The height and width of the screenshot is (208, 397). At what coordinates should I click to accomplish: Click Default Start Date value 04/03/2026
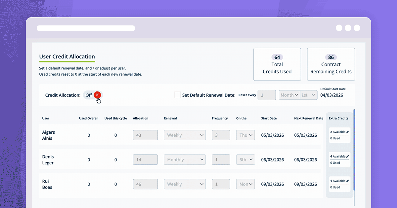(331, 95)
